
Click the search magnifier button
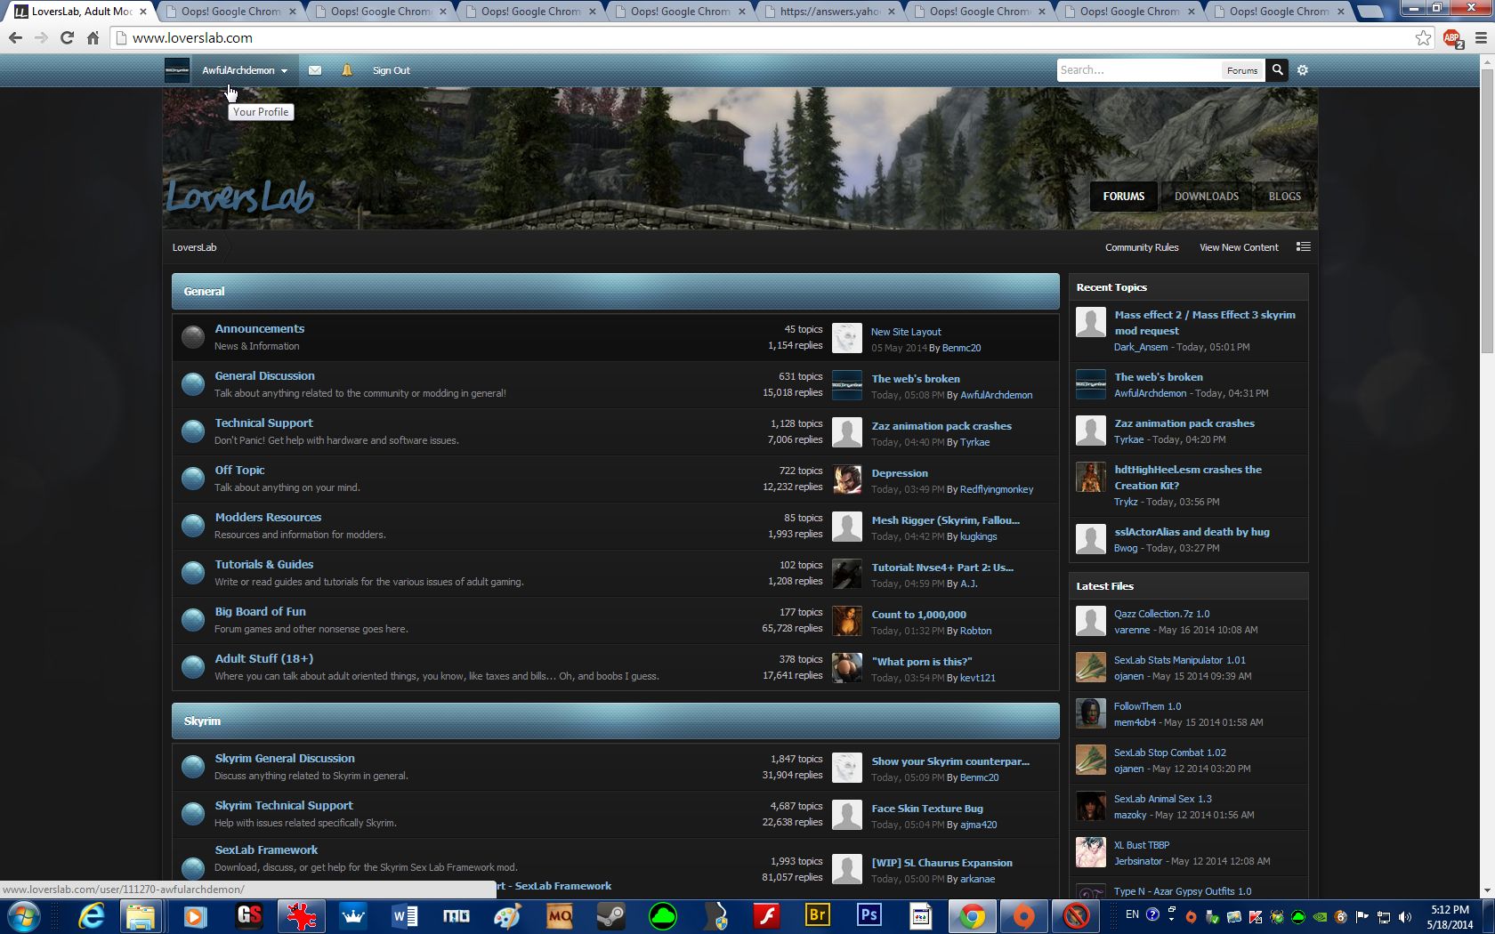point(1277,70)
